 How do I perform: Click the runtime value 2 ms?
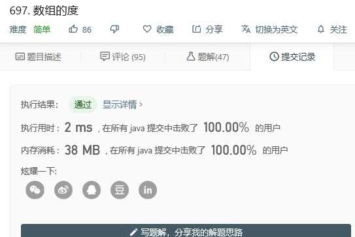coord(78,127)
